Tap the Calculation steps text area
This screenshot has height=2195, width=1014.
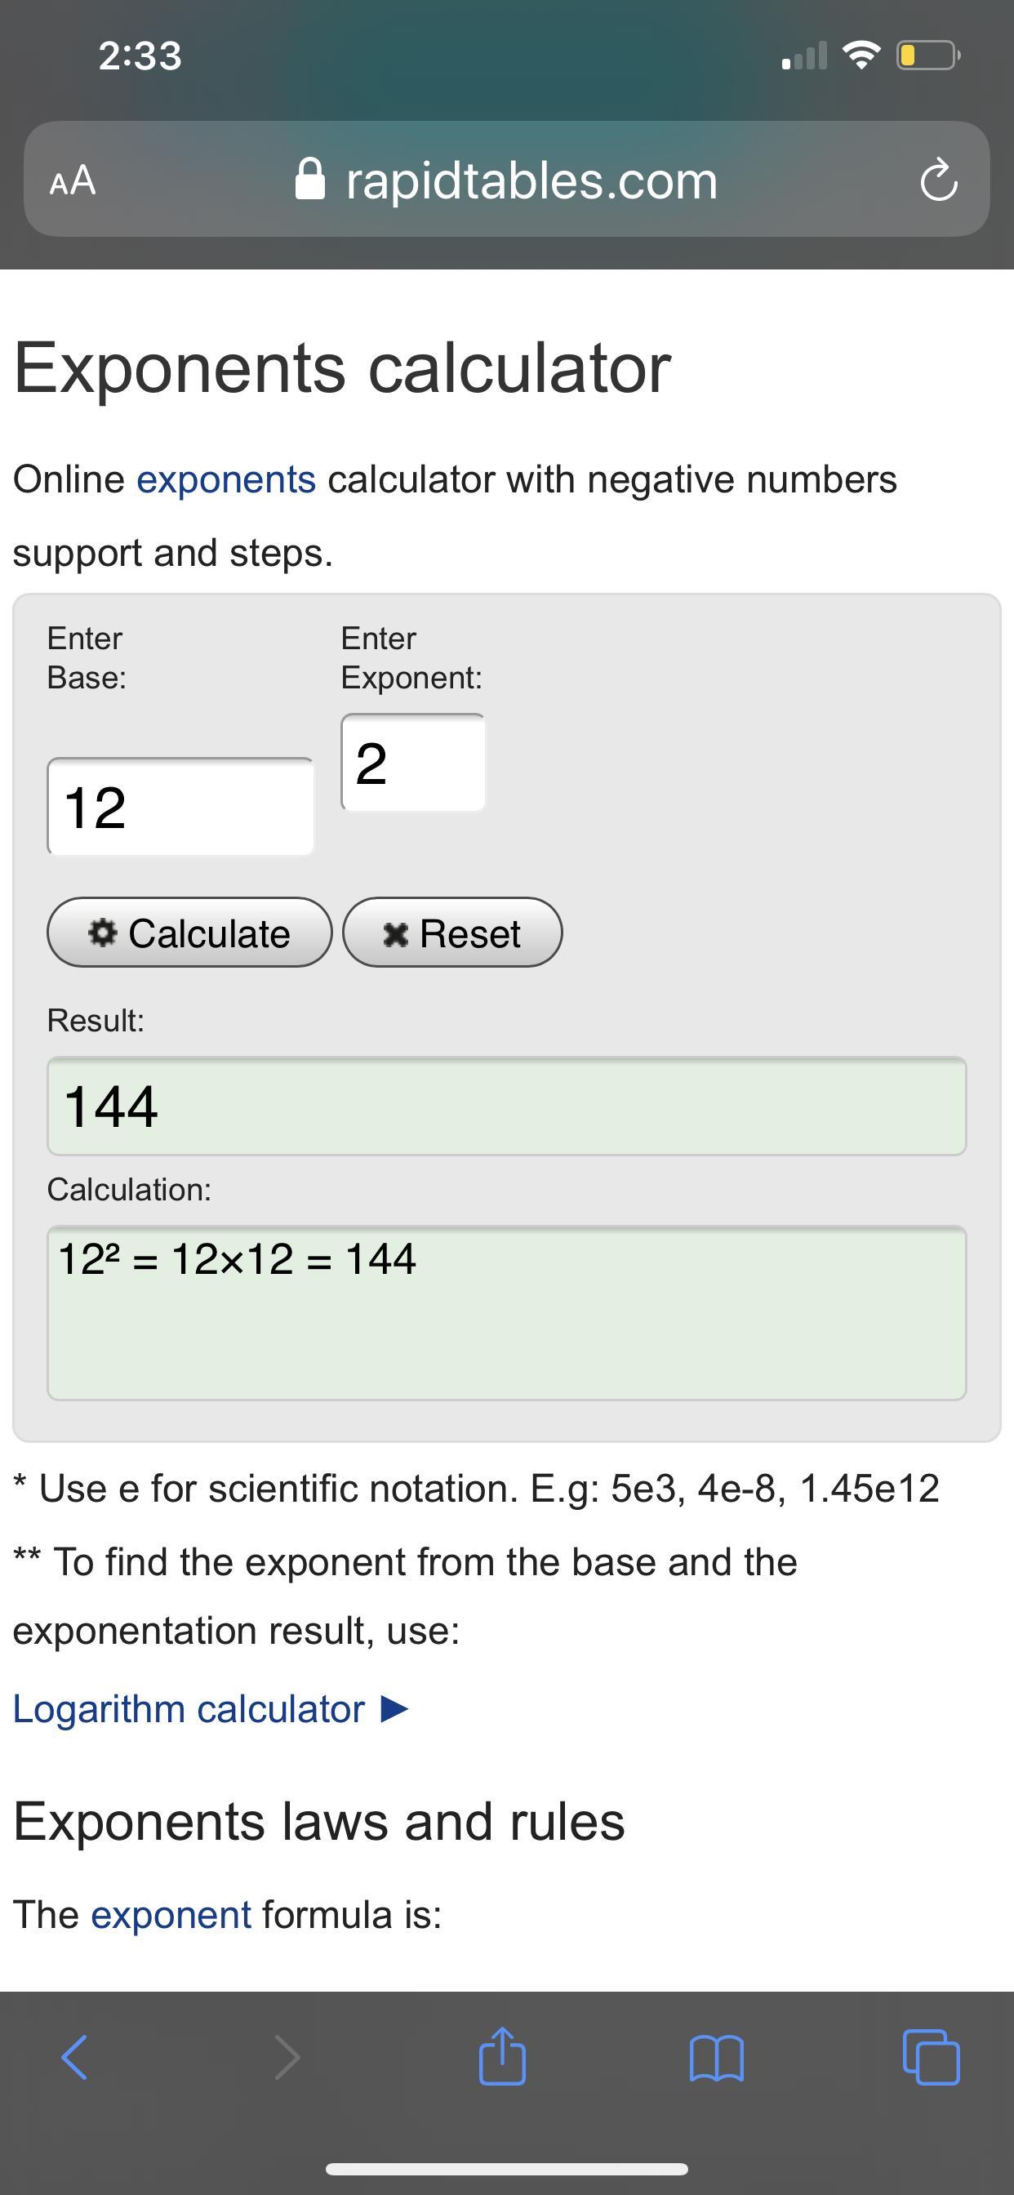click(x=506, y=1312)
